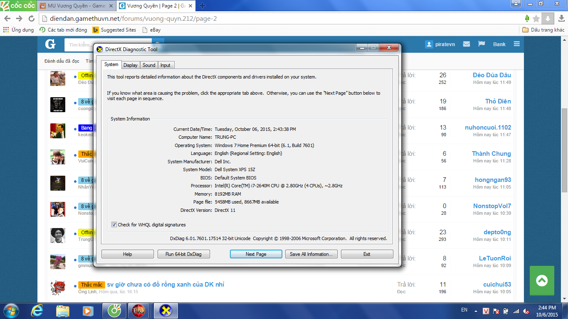Screen dimensions: 568x319
Task: Open the Bank link in forum header
Action: (x=499, y=44)
